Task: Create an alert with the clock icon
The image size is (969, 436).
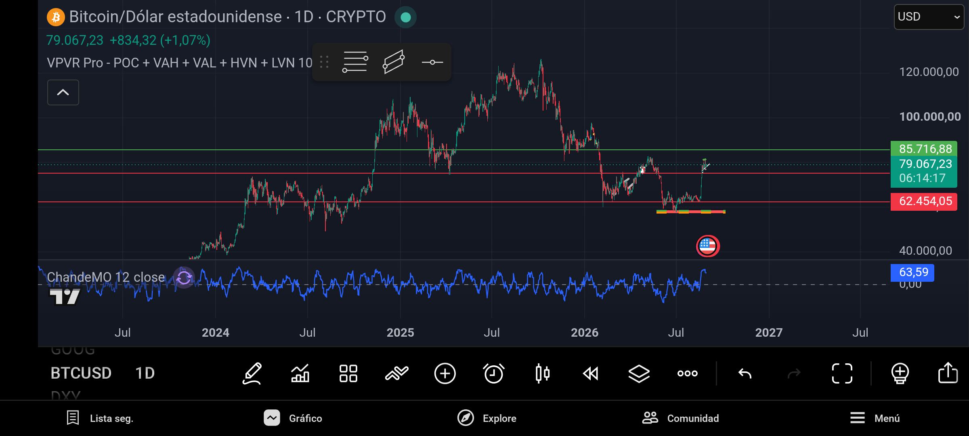Action: (x=493, y=373)
